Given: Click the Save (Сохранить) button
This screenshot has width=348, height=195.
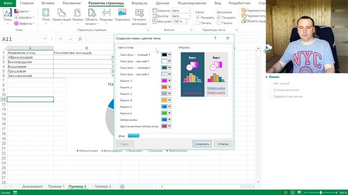Looking at the screenshot, I should tap(202, 144).
